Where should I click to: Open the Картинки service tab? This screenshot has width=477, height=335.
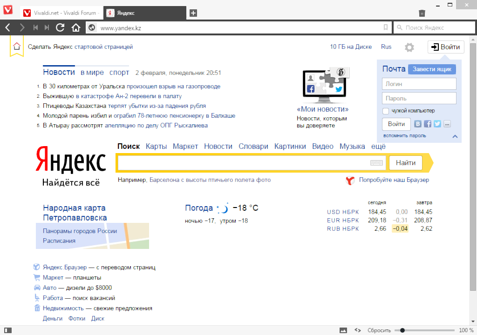290,146
